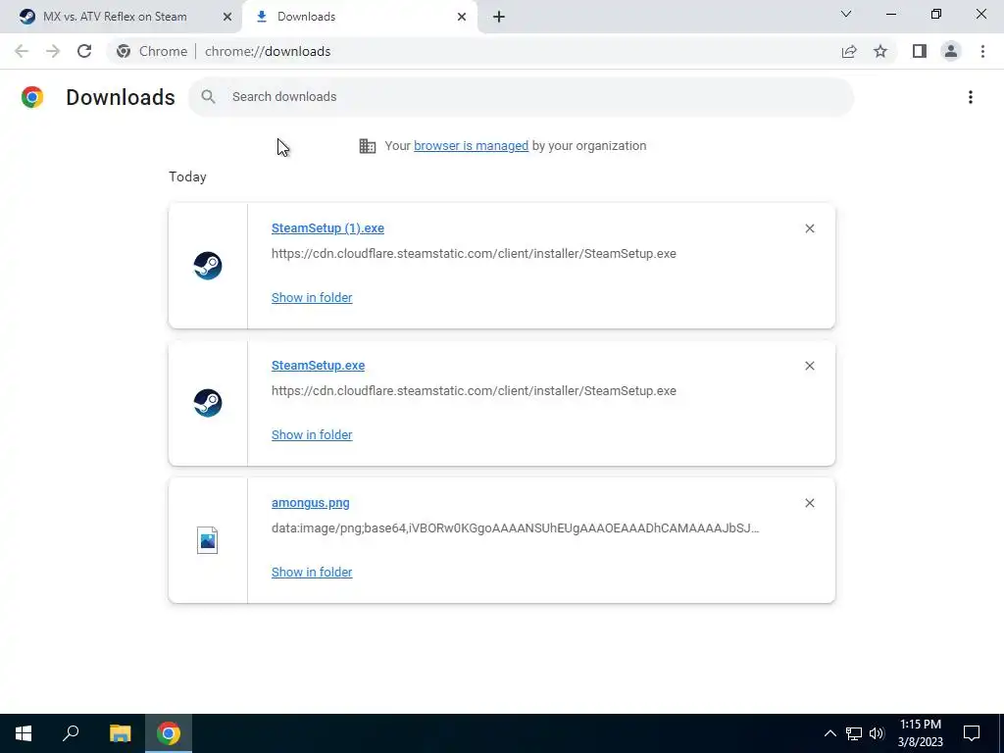Click the amongus.png data URL text

point(516,528)
